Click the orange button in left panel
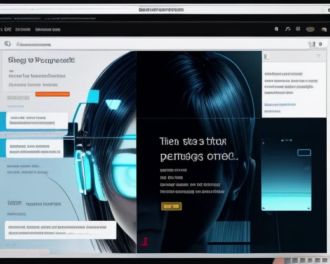This screenshot has width=330, height=264. [53, 94]
